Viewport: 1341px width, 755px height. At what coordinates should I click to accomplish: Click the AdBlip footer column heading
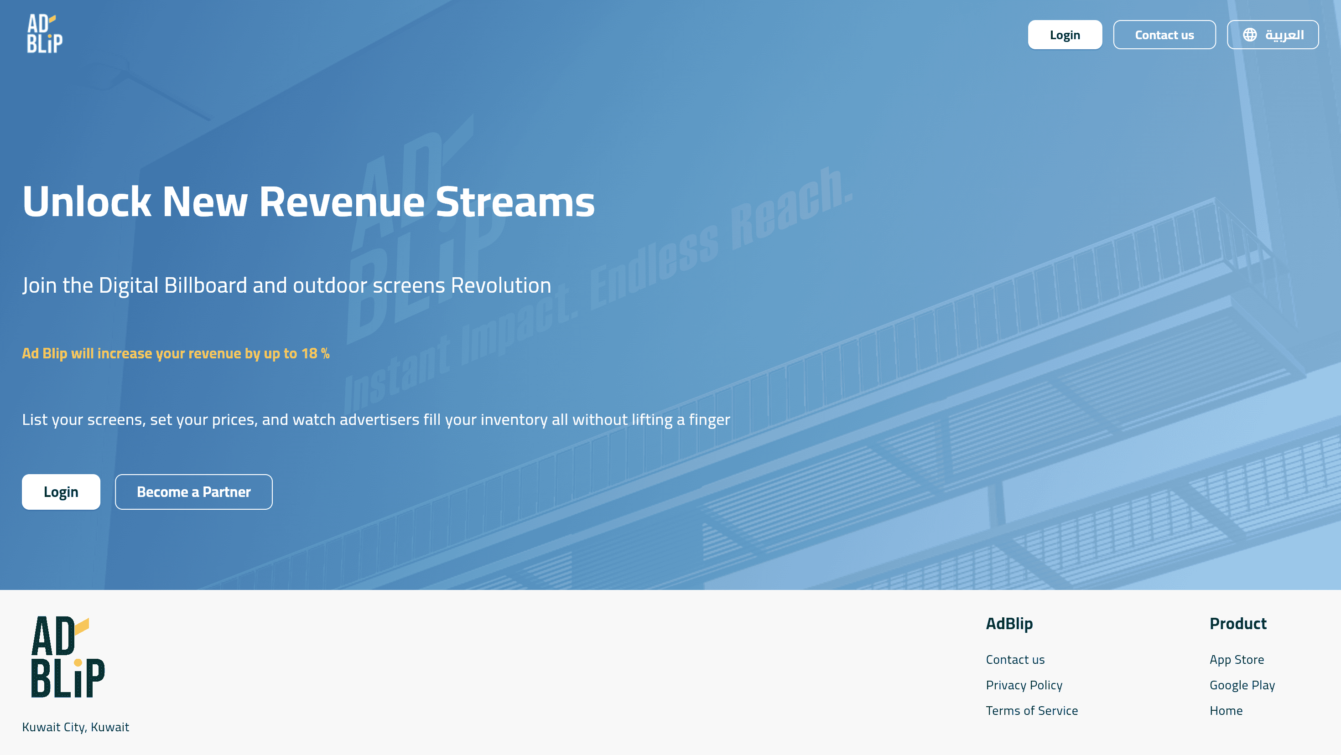pyautogui.click(x=1009, y=623)
